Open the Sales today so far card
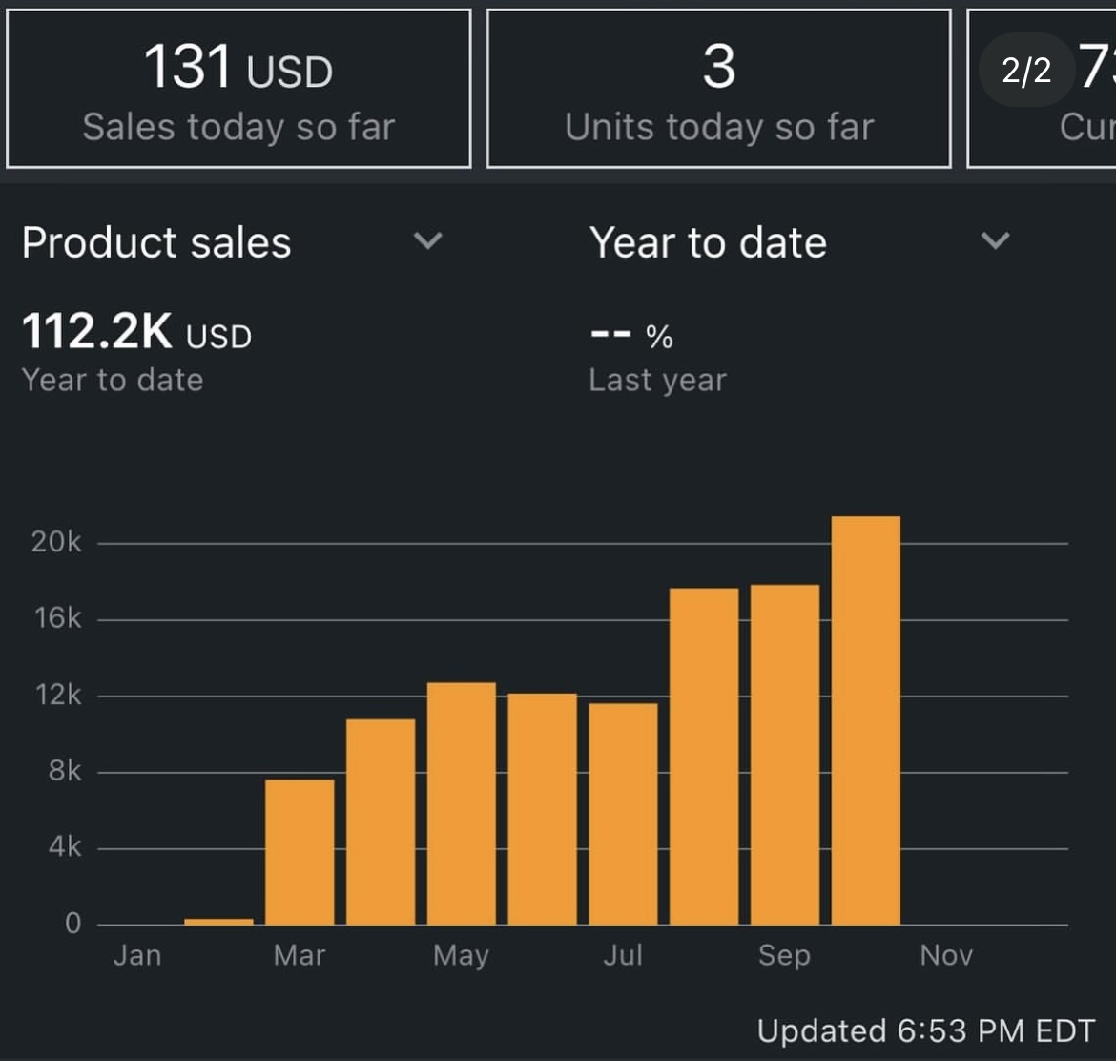Viewport: 1116px width, 1061px height. pos(238,89)
